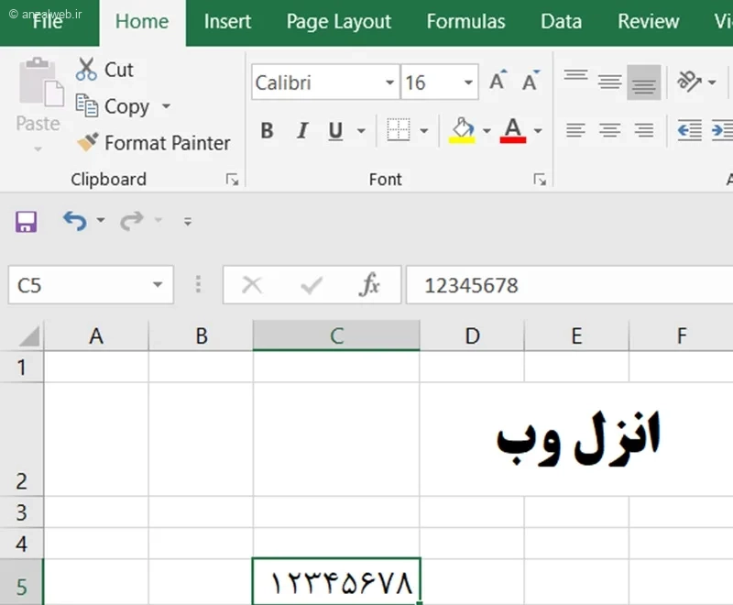Select column E header
733x605 pixels.
[577, 335]
